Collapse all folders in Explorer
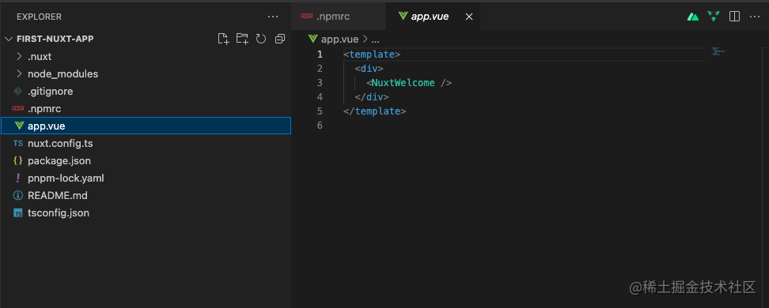The height and width of the screenshot is (308, 769). coord(280,39)
